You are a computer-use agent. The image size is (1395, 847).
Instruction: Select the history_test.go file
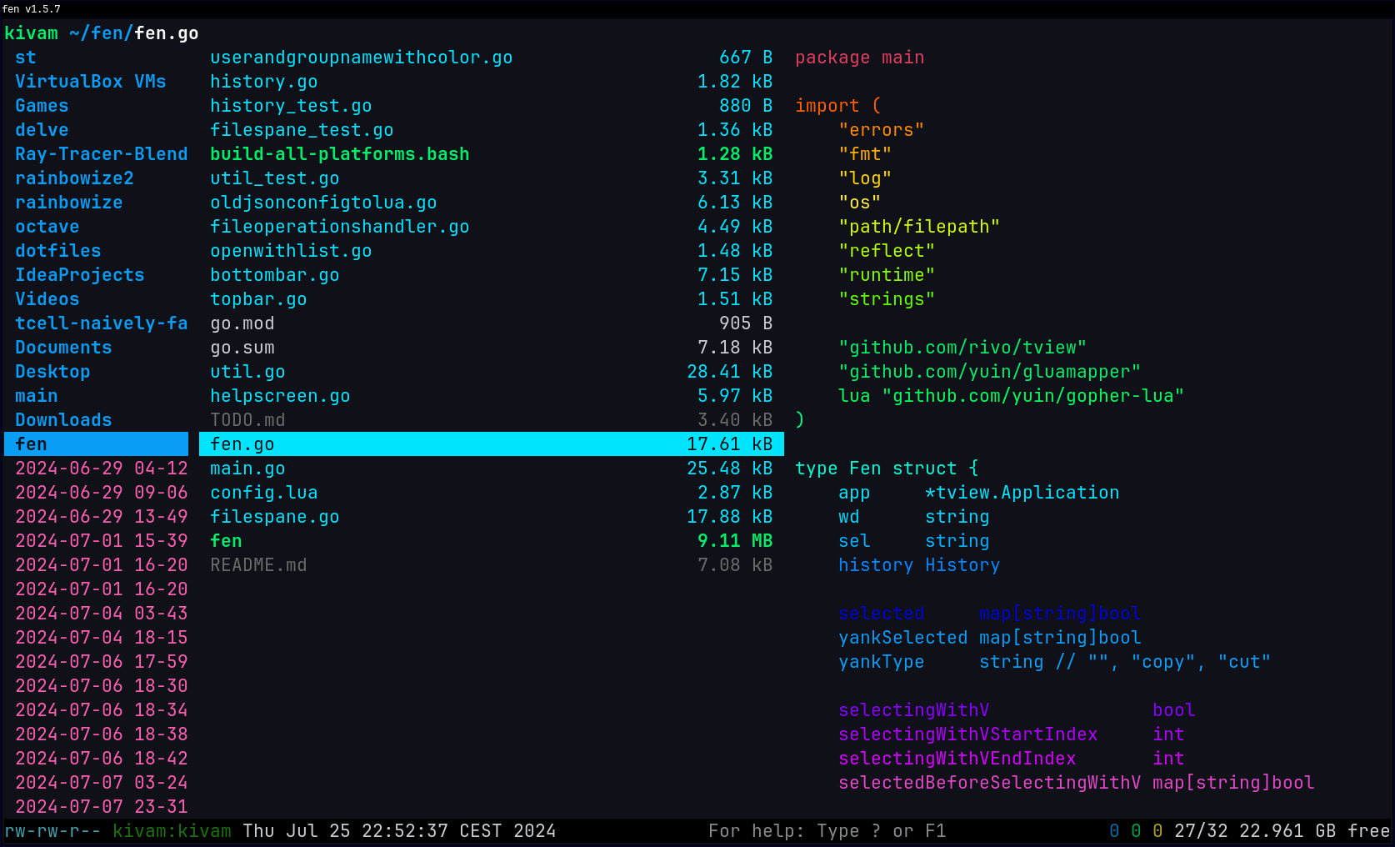pos(492,106)
